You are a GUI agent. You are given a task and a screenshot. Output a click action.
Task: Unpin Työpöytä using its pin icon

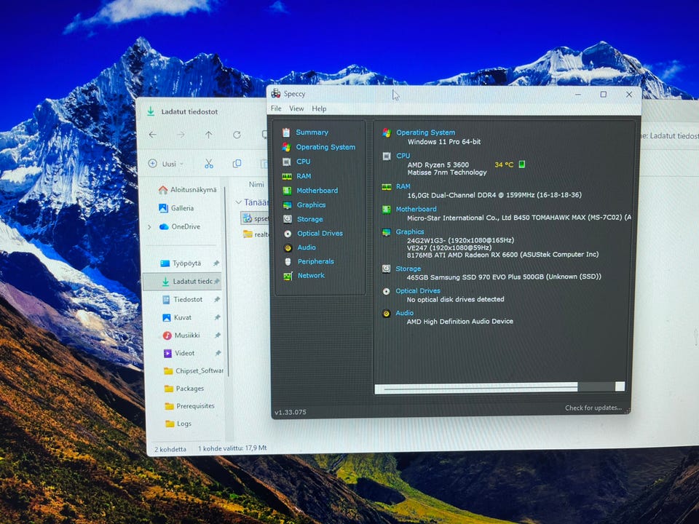(x=216, y=263)
